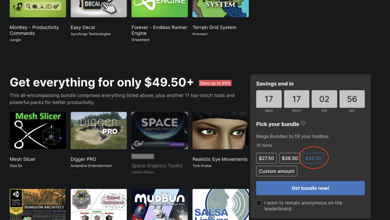Image resolution: width=390 pixels, height=220 pixels.
Task: Open publisher Stas Bz
Action: tap(16, 166)
